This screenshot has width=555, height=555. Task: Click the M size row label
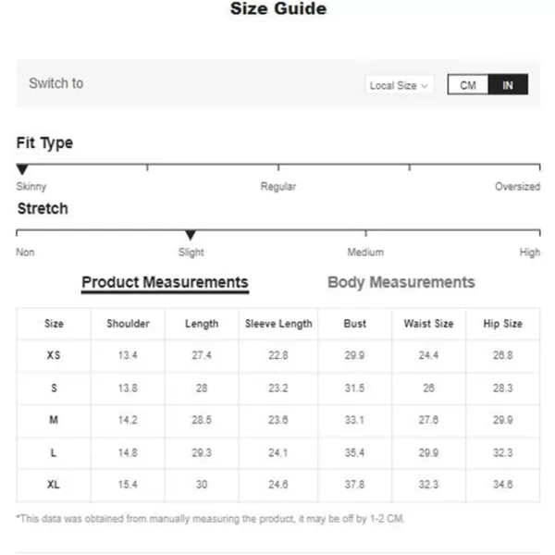pos(54,420)
